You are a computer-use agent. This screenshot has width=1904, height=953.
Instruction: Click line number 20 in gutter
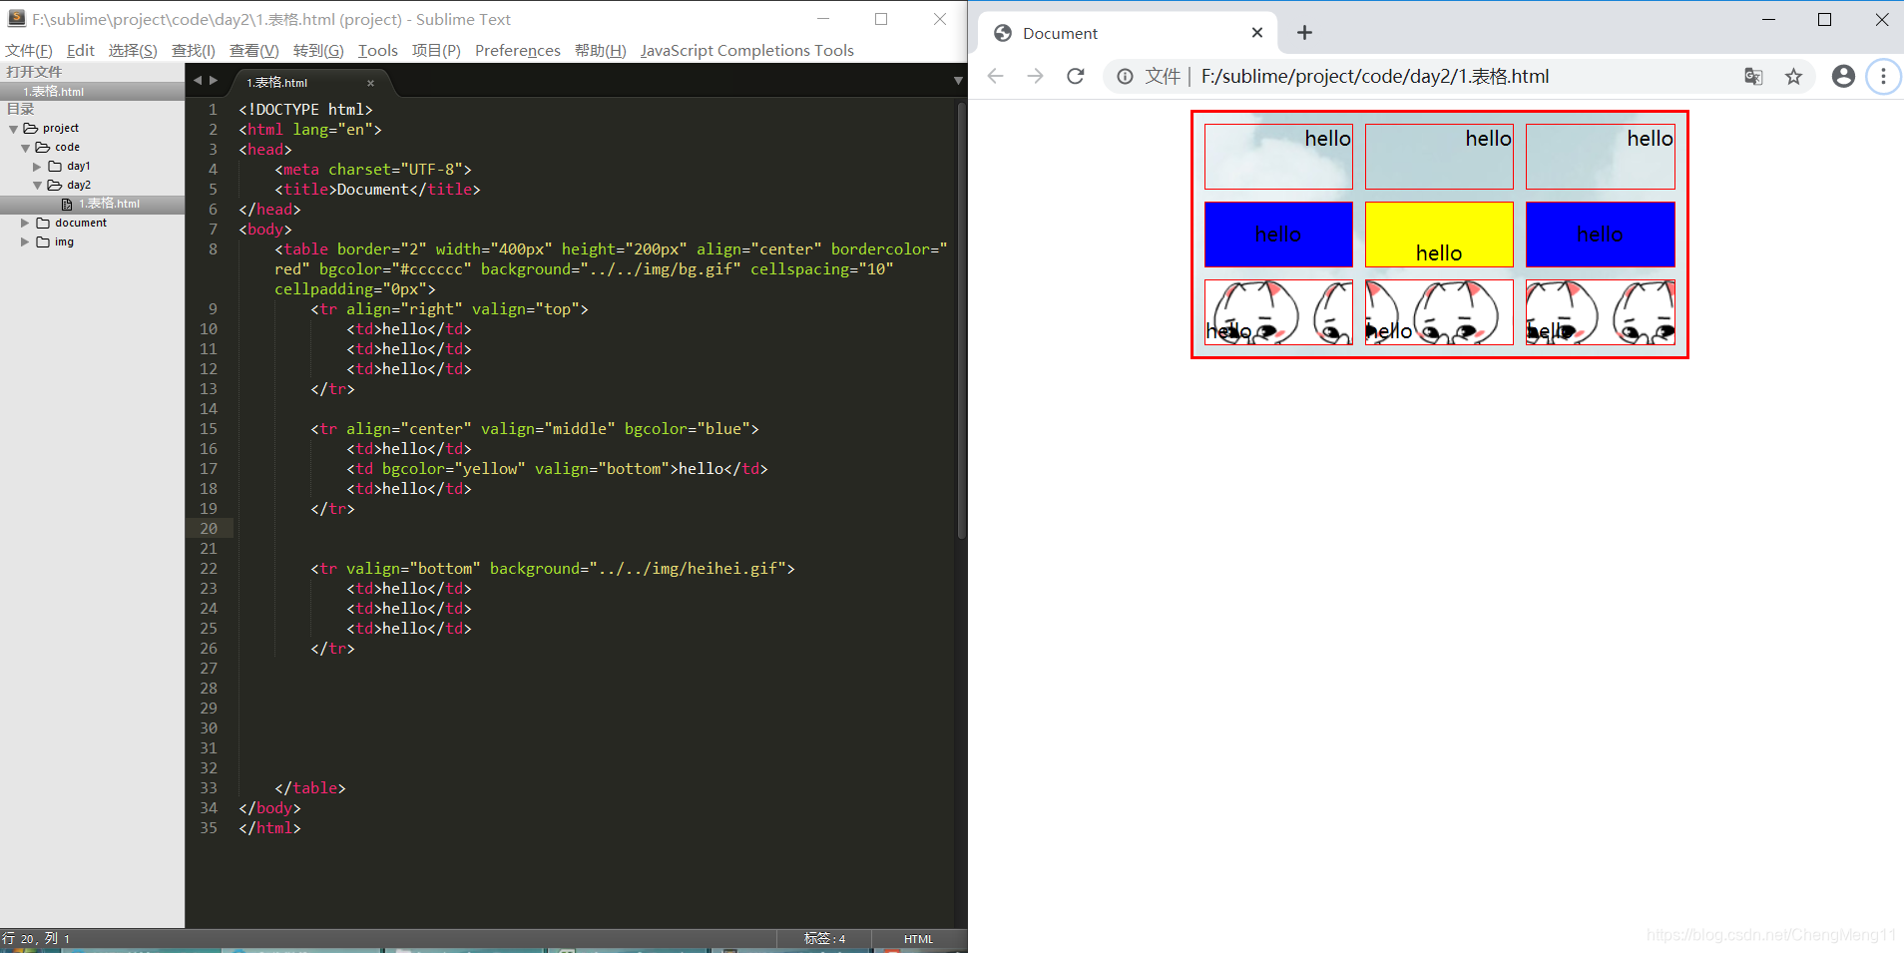tap(209, 529)
